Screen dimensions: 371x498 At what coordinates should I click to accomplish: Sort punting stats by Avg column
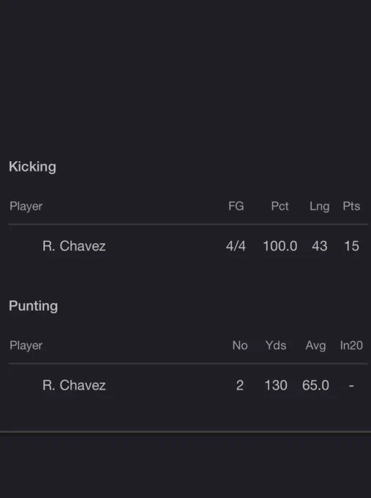click(315, 346)
